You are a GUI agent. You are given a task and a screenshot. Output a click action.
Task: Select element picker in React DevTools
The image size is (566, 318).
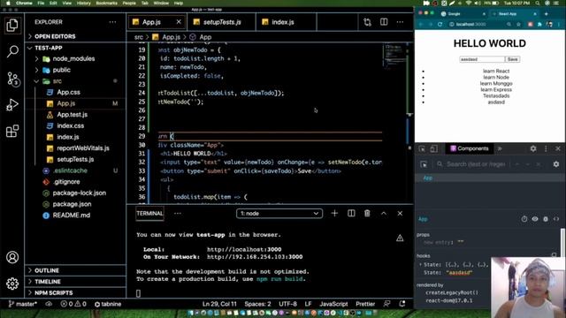point(424,164)
